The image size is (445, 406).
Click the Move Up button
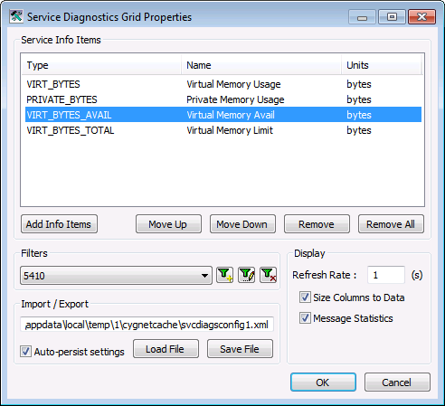(x=168, y=224)
